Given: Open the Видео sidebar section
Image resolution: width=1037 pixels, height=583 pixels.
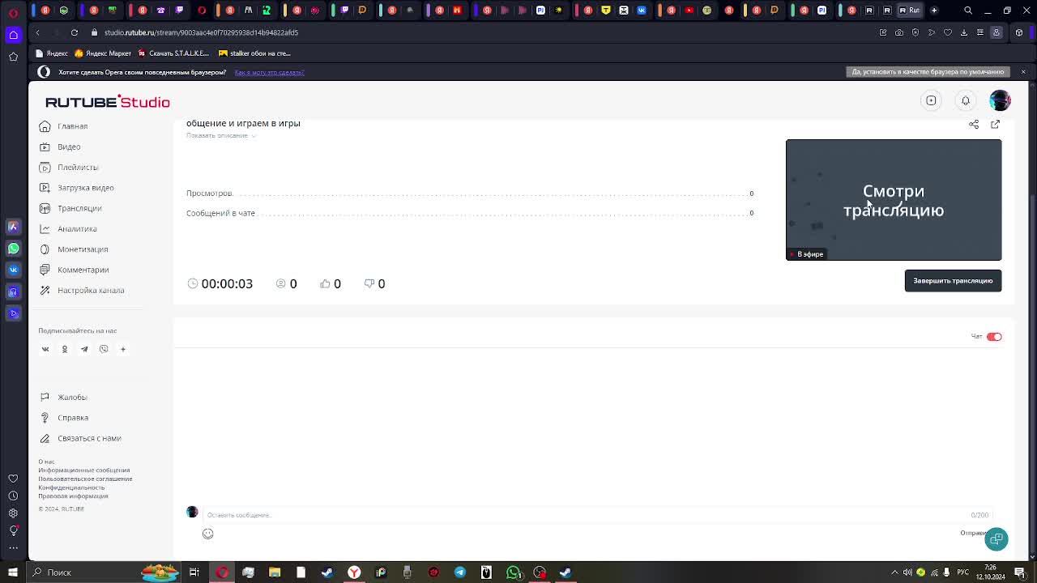Looking at the screenshot, I should click(69, 147).
